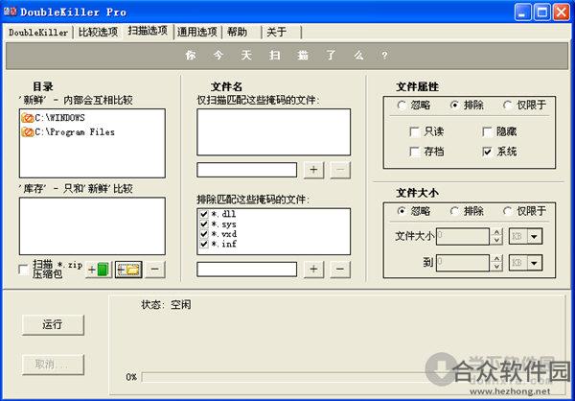Click the exclude mask text field
The image size is (575, 401).
pyautogui.click(x=247, y=270)
